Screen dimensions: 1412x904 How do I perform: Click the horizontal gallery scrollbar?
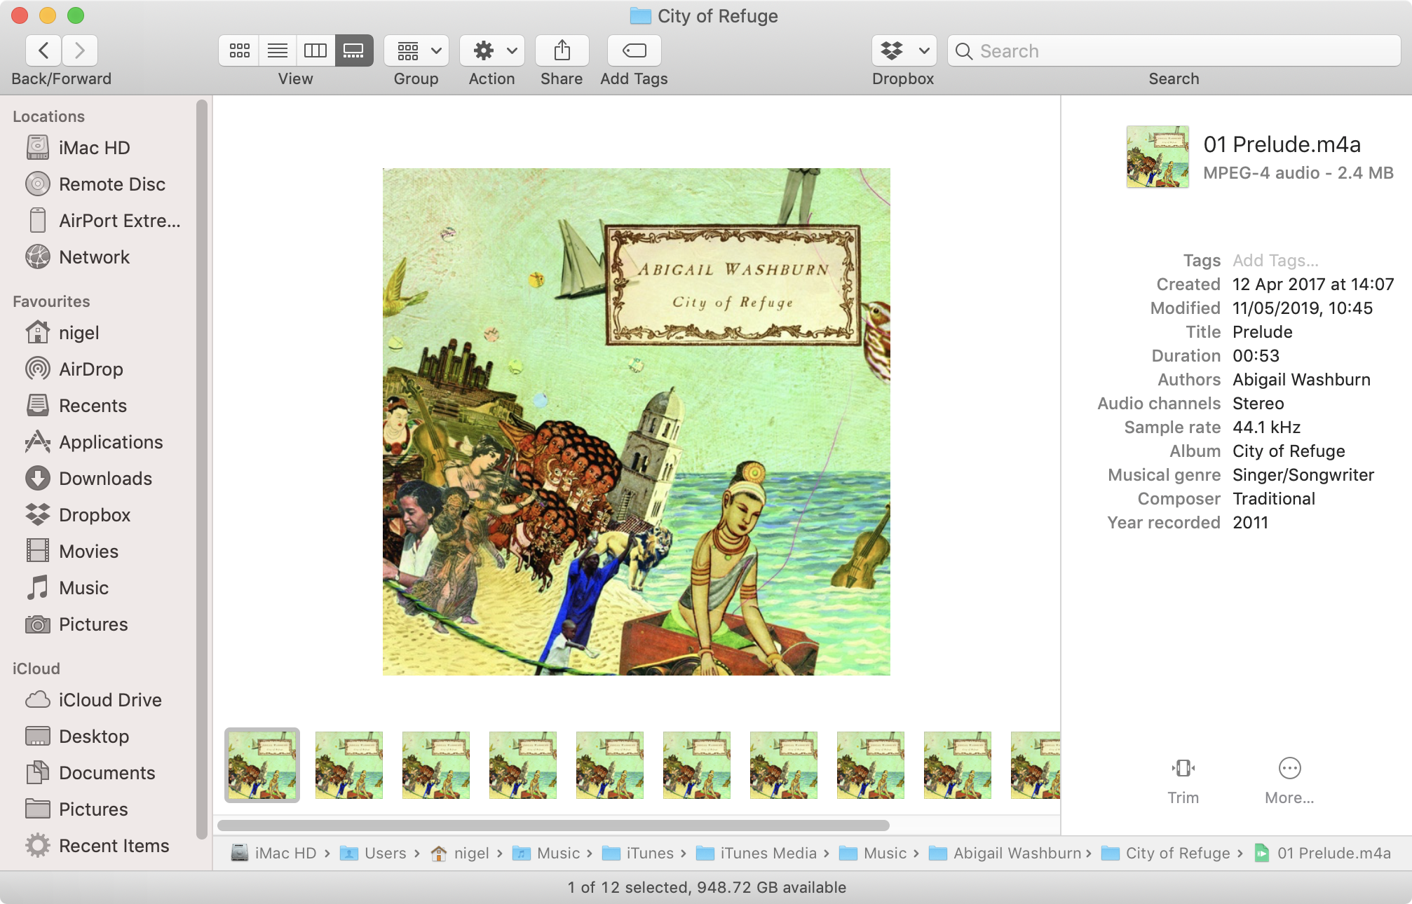[x=553, y=825]
